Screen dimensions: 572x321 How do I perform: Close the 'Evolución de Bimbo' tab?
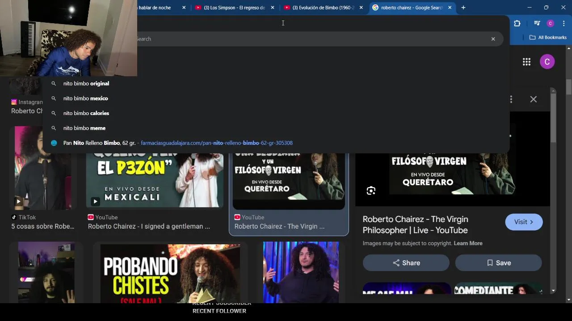pos(361,8)
